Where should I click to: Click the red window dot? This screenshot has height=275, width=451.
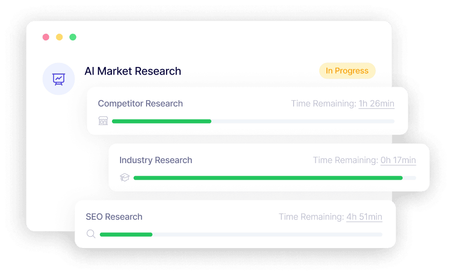(46, 37)
